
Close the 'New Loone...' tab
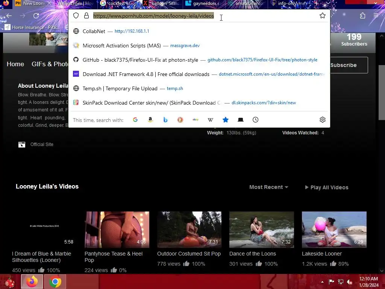[x=49, y=3]
